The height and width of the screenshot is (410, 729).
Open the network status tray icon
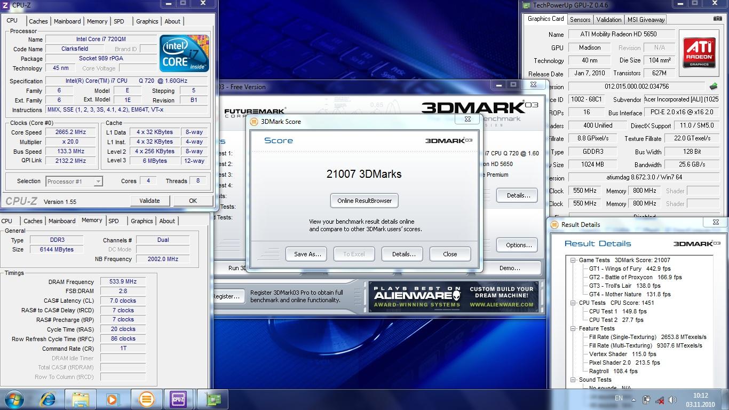pos(659,399)
